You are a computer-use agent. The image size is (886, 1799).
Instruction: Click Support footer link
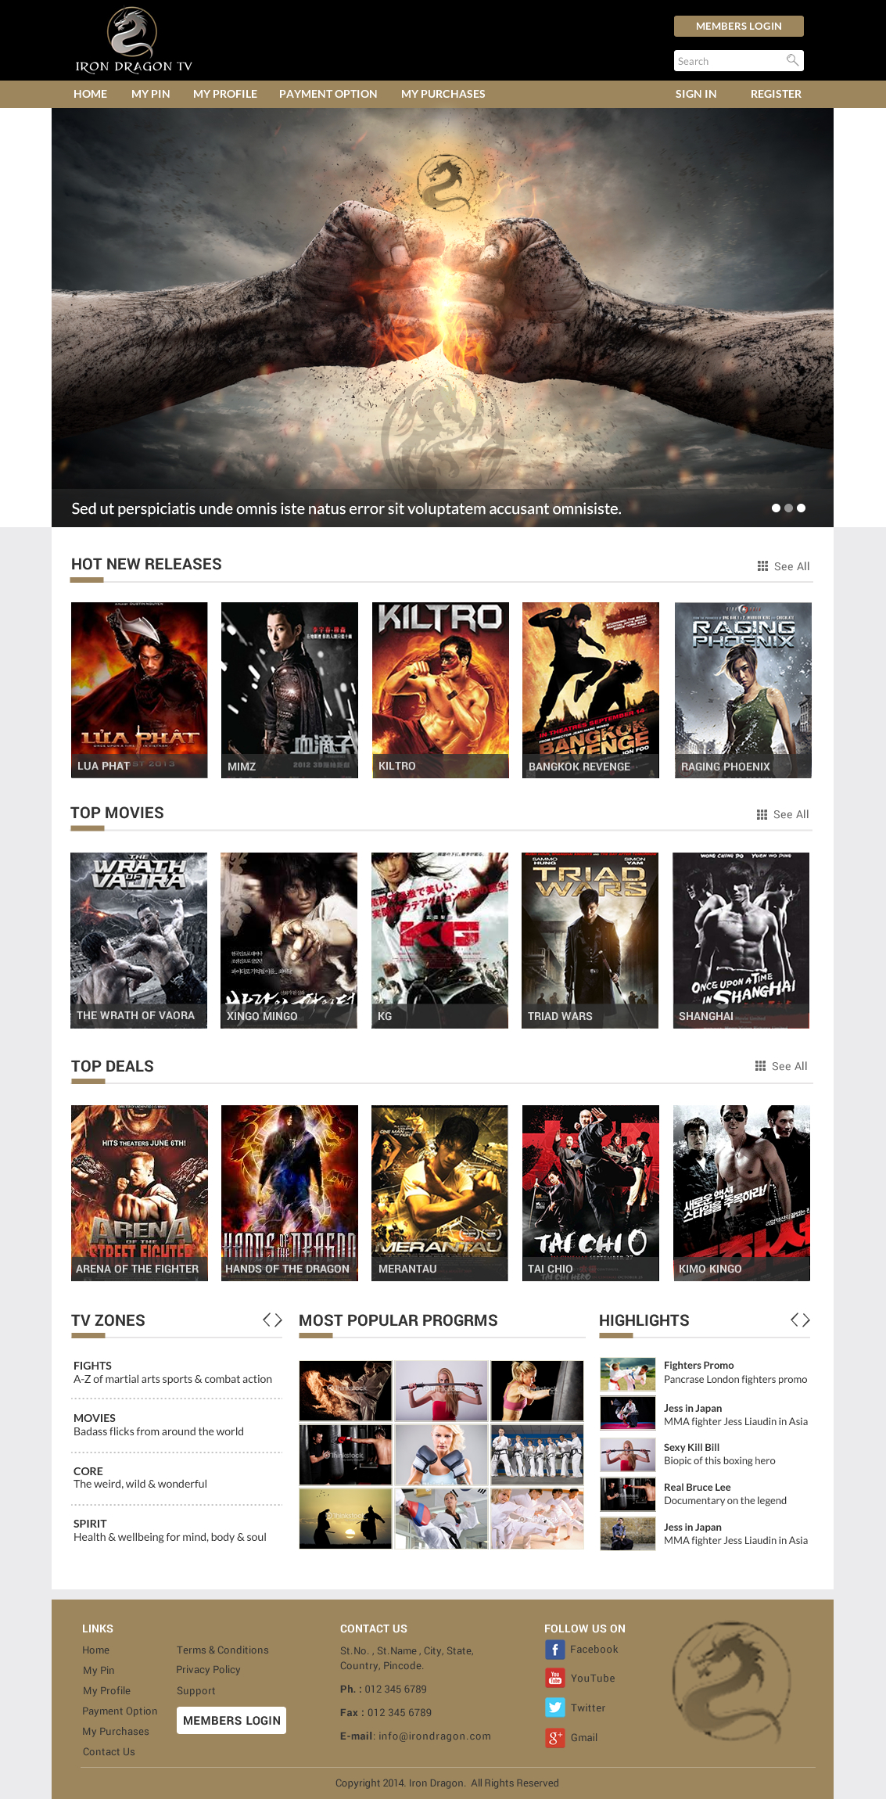(195, 1690)
